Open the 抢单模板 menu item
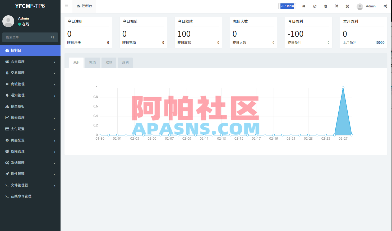This screenshot has height=231, width=392. click(30, 107)
